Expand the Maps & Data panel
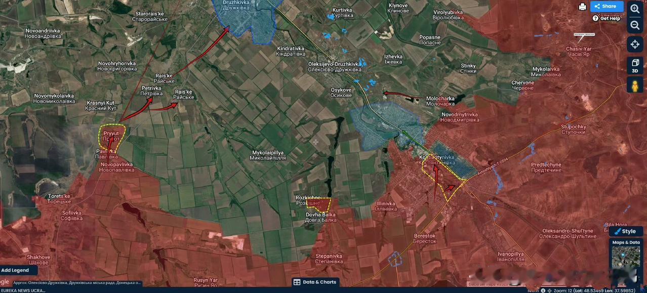This screenshot has width=647, height=293. pos(626,242)
